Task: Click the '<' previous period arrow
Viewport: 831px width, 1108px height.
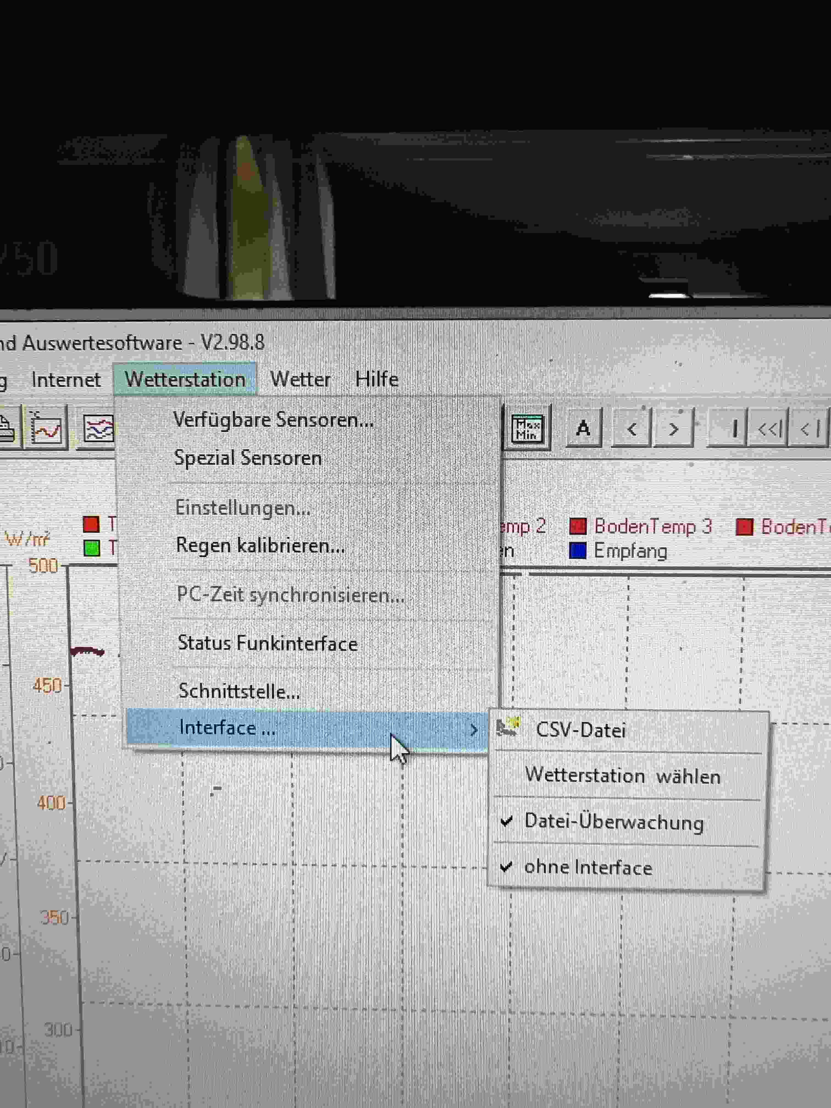Action: (x=632, y=429)
